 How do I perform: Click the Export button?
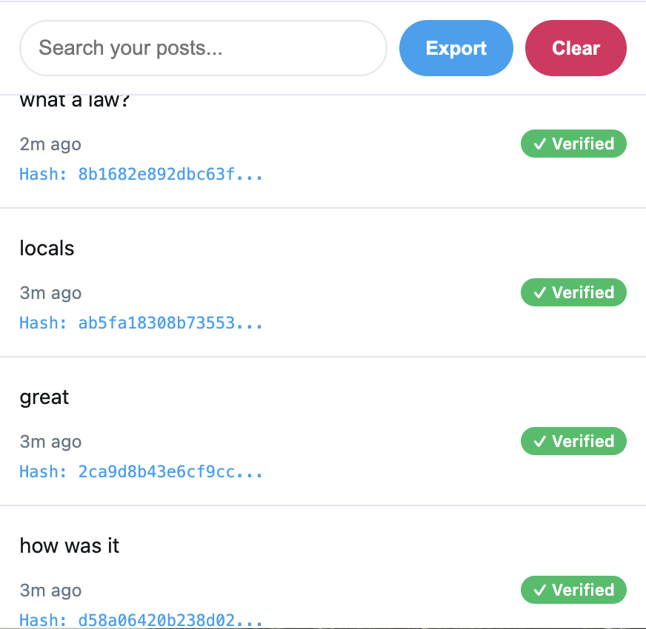tap(456, 47)
